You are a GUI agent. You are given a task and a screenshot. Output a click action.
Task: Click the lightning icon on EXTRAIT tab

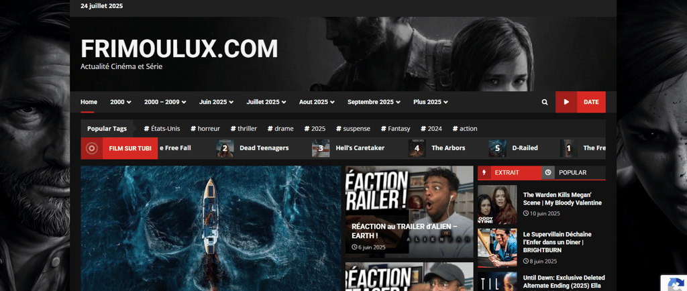pyautogui.click(x=484, y=172)
